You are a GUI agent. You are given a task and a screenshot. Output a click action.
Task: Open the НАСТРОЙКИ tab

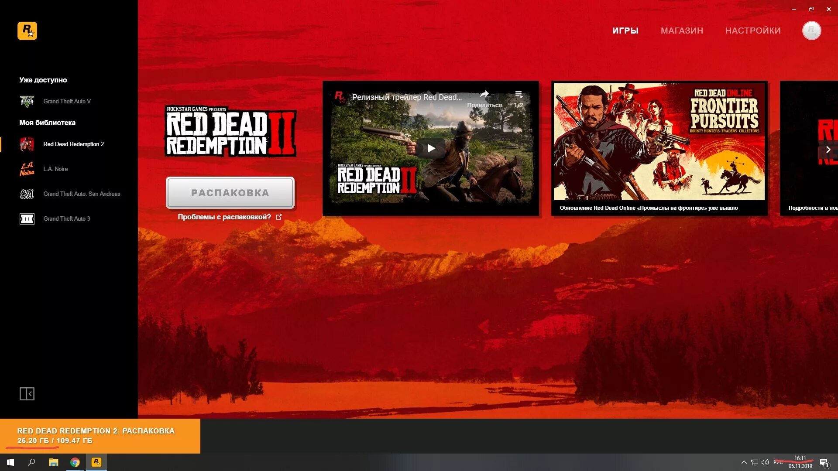coord(753,31)
